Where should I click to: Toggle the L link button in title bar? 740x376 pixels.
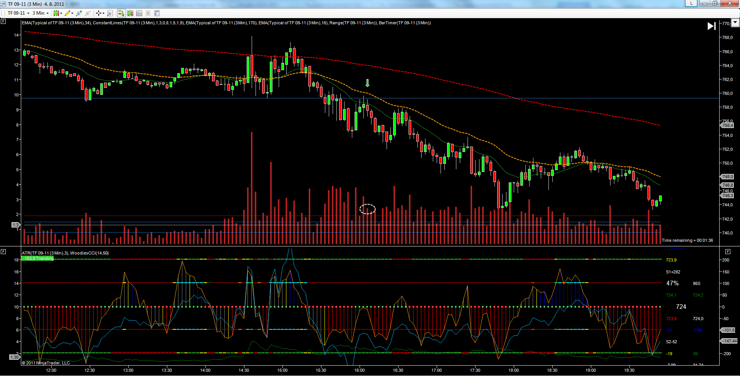[x=691, y=3]
